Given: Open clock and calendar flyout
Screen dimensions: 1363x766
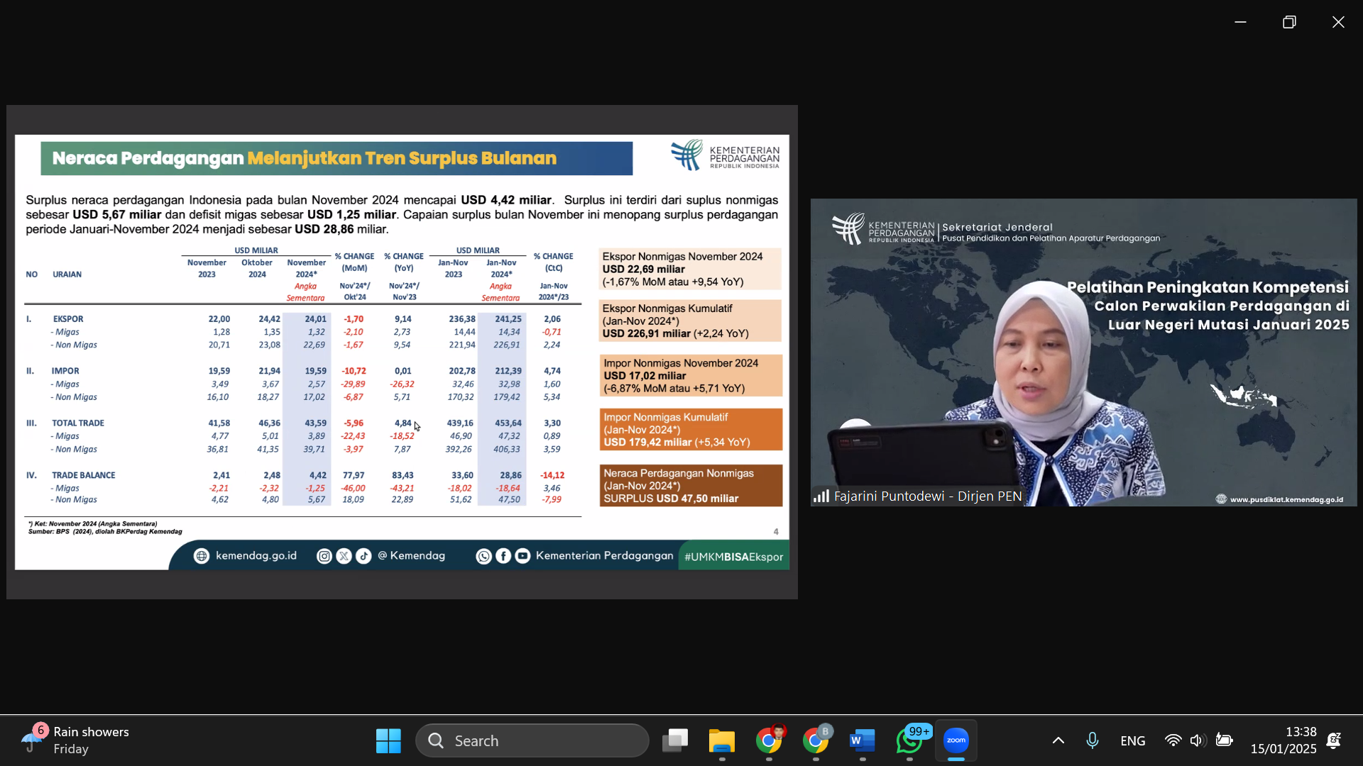Looking at the screenshot, I should 1283,740.
